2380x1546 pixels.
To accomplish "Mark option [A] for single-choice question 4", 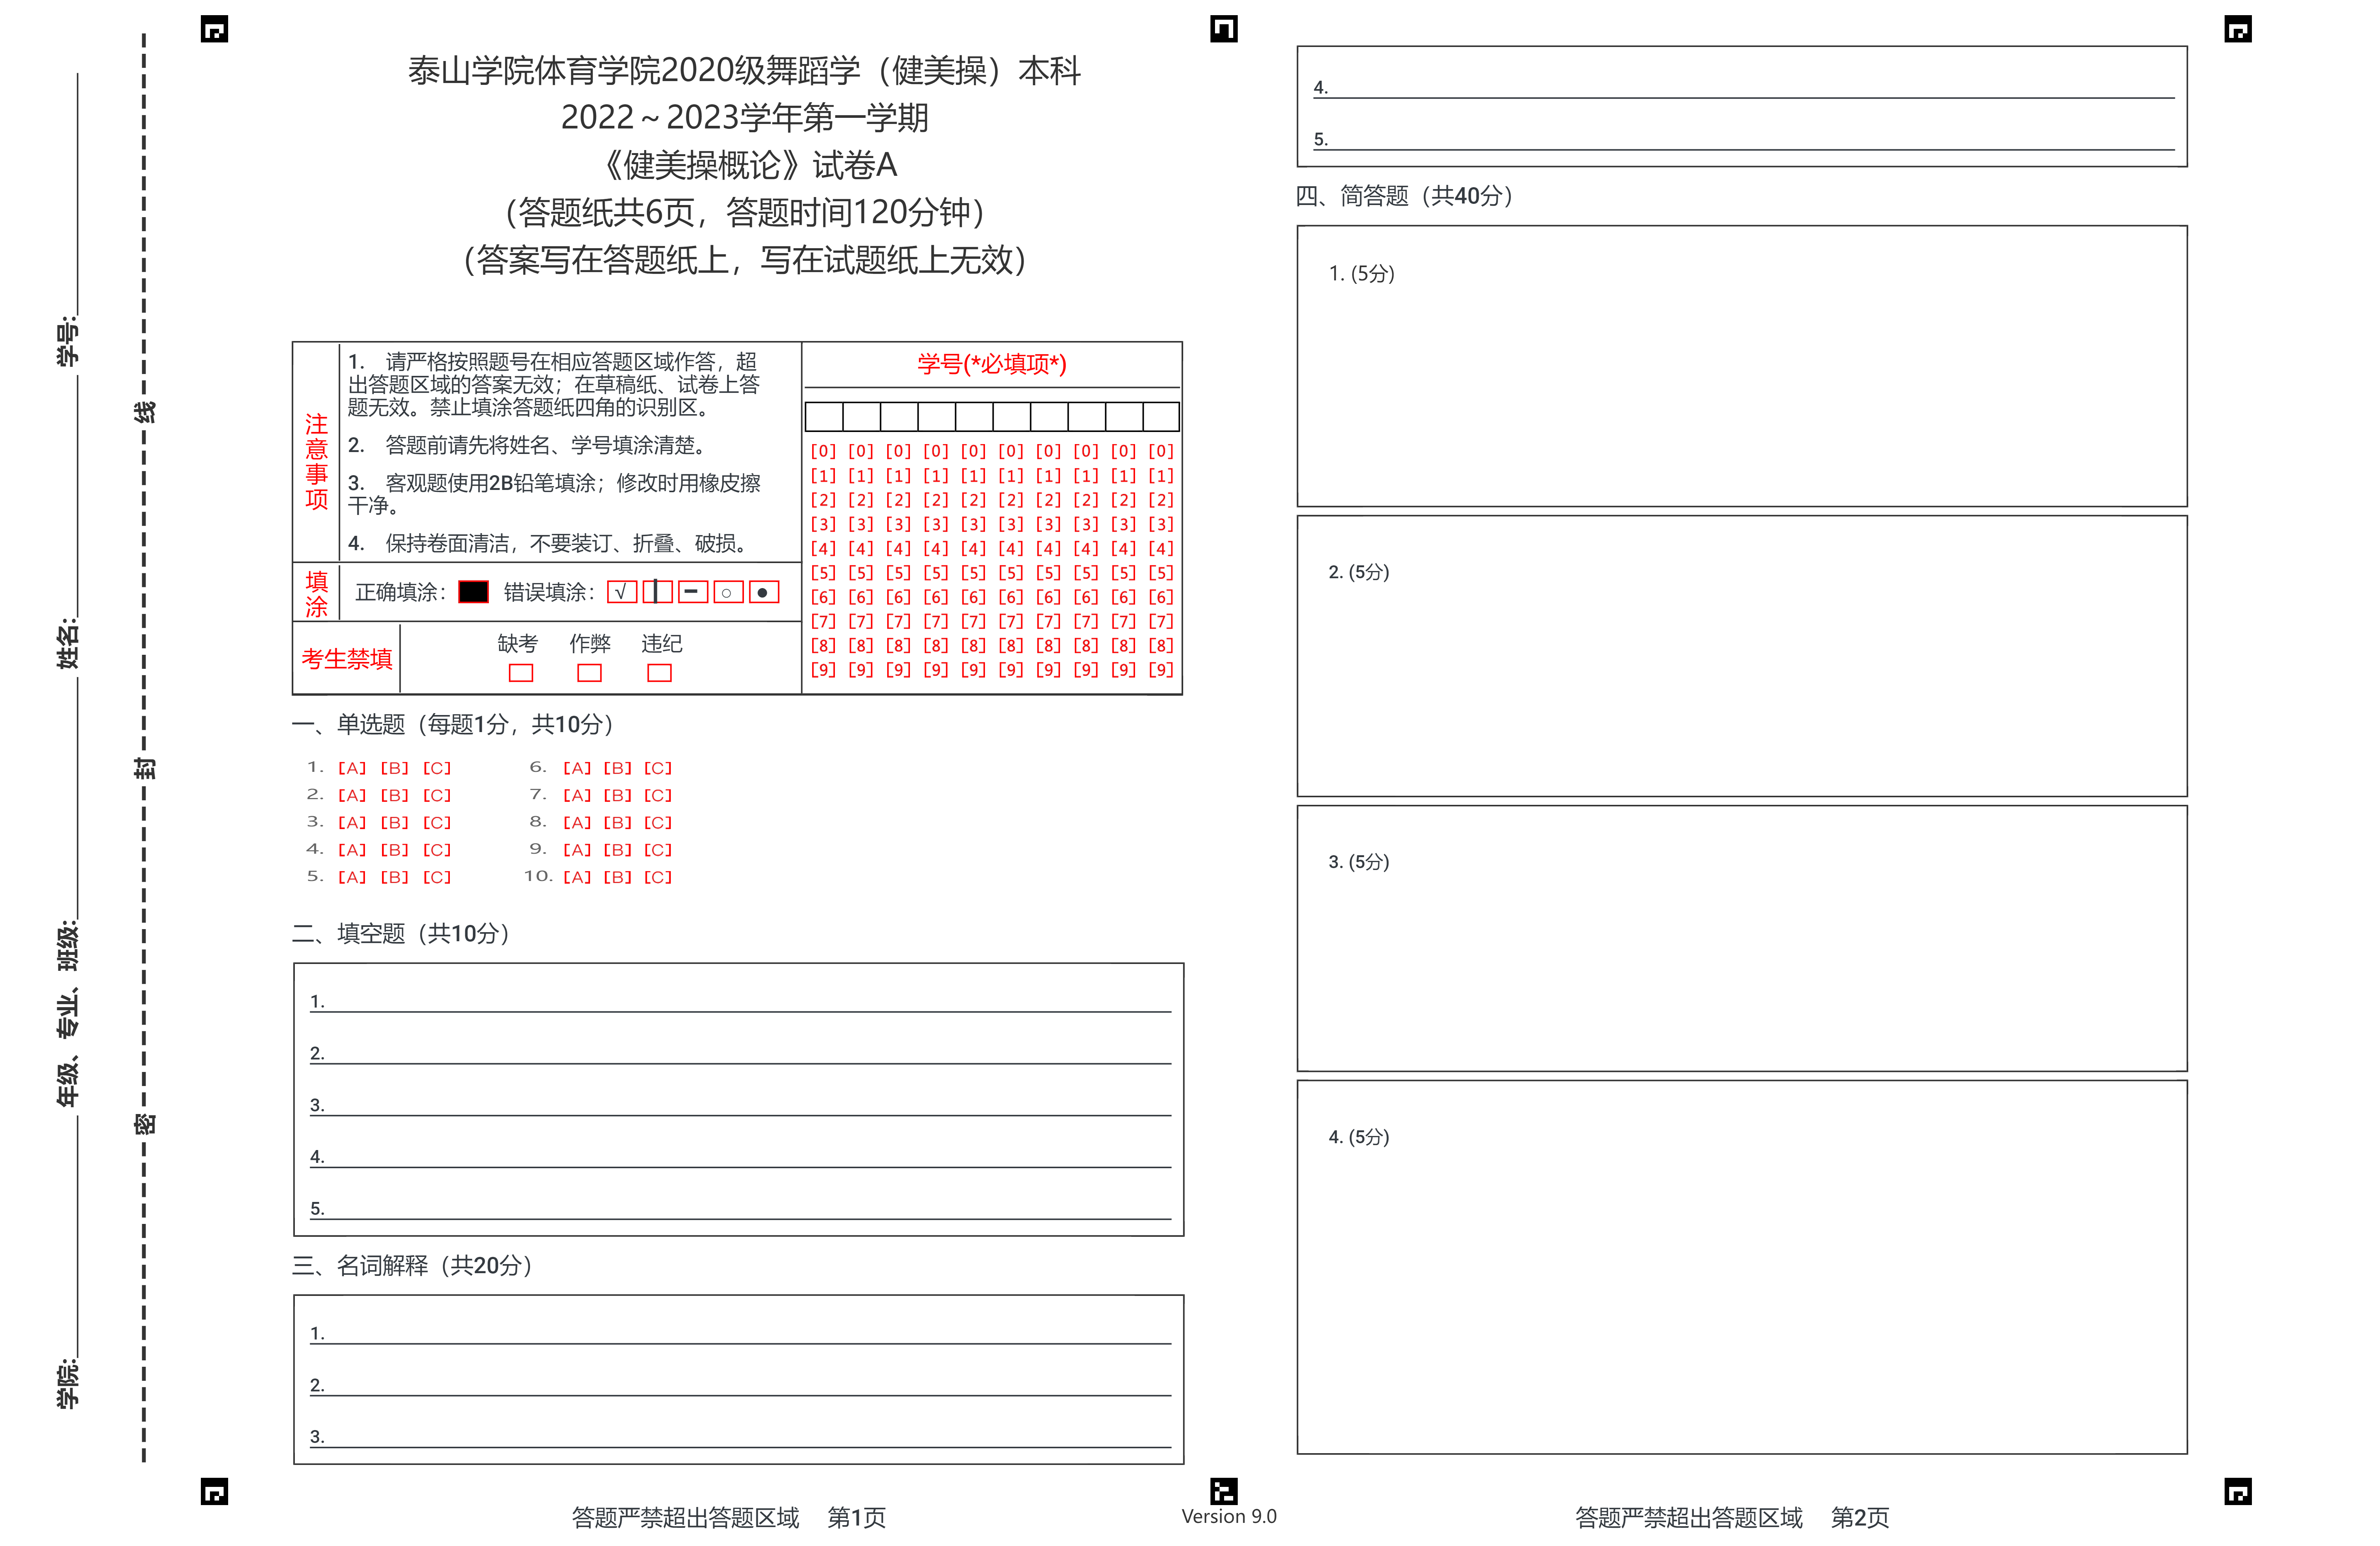I will click(x=352, y=850).
